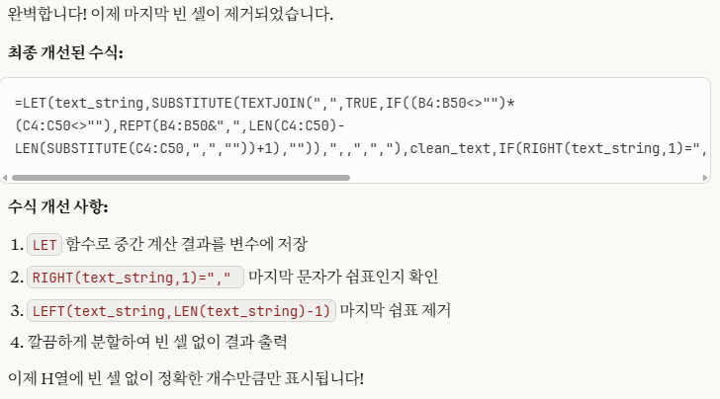Click the LET inline code tag
Viewport: 720px width, 399px height.
click(45, 245)
